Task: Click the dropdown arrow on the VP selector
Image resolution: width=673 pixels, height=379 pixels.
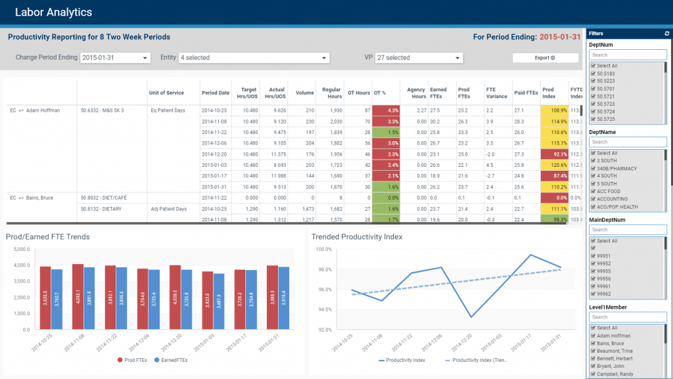Action: click(458, 57)
